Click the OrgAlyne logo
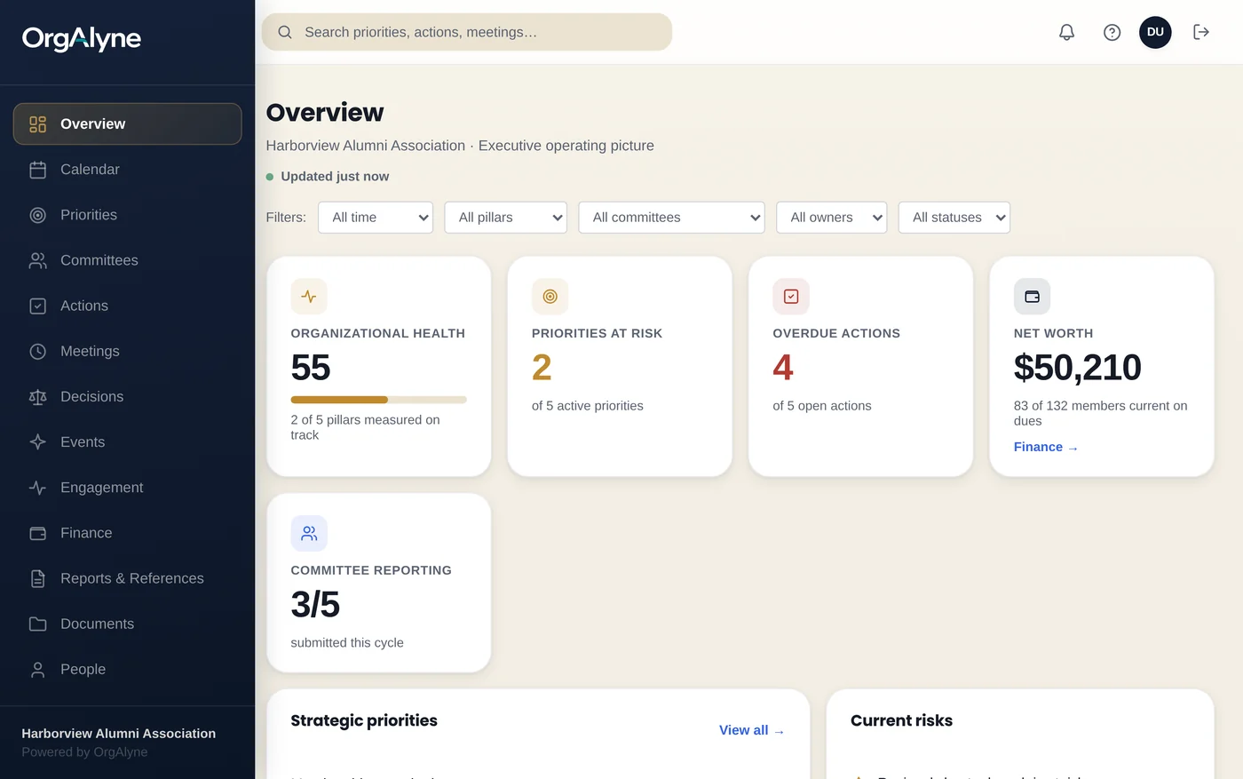Image resolution: width=1243 pixels, height=779 pixels. 82,38
